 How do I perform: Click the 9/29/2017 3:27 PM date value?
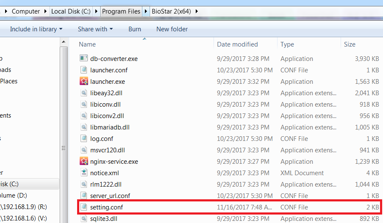pyautogui.click(x=243, y=162)
